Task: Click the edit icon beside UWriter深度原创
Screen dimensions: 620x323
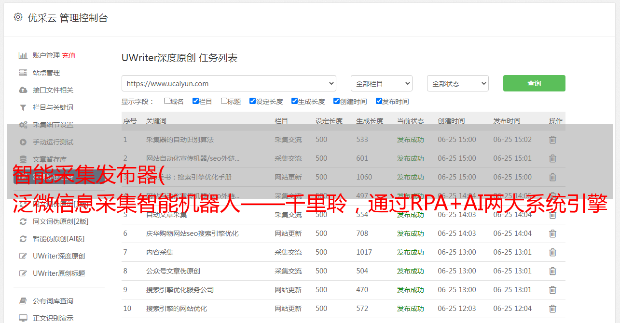Action: tap(23, 256)
